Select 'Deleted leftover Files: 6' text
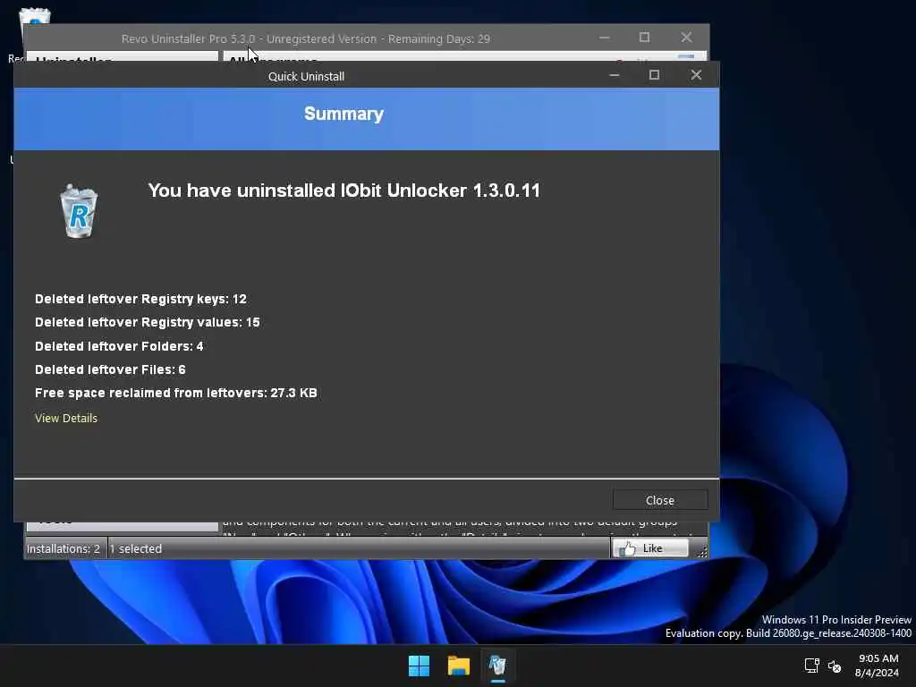Screen dimensions: 916x687 click(110, 369)
